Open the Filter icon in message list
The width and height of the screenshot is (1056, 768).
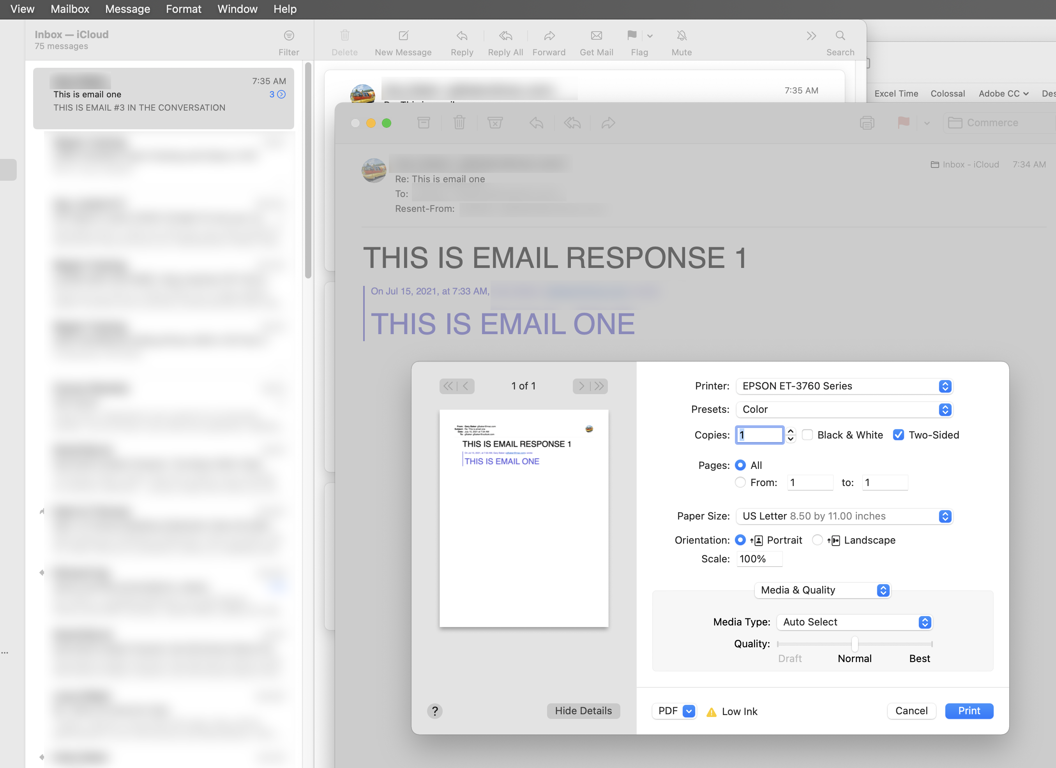289,36
